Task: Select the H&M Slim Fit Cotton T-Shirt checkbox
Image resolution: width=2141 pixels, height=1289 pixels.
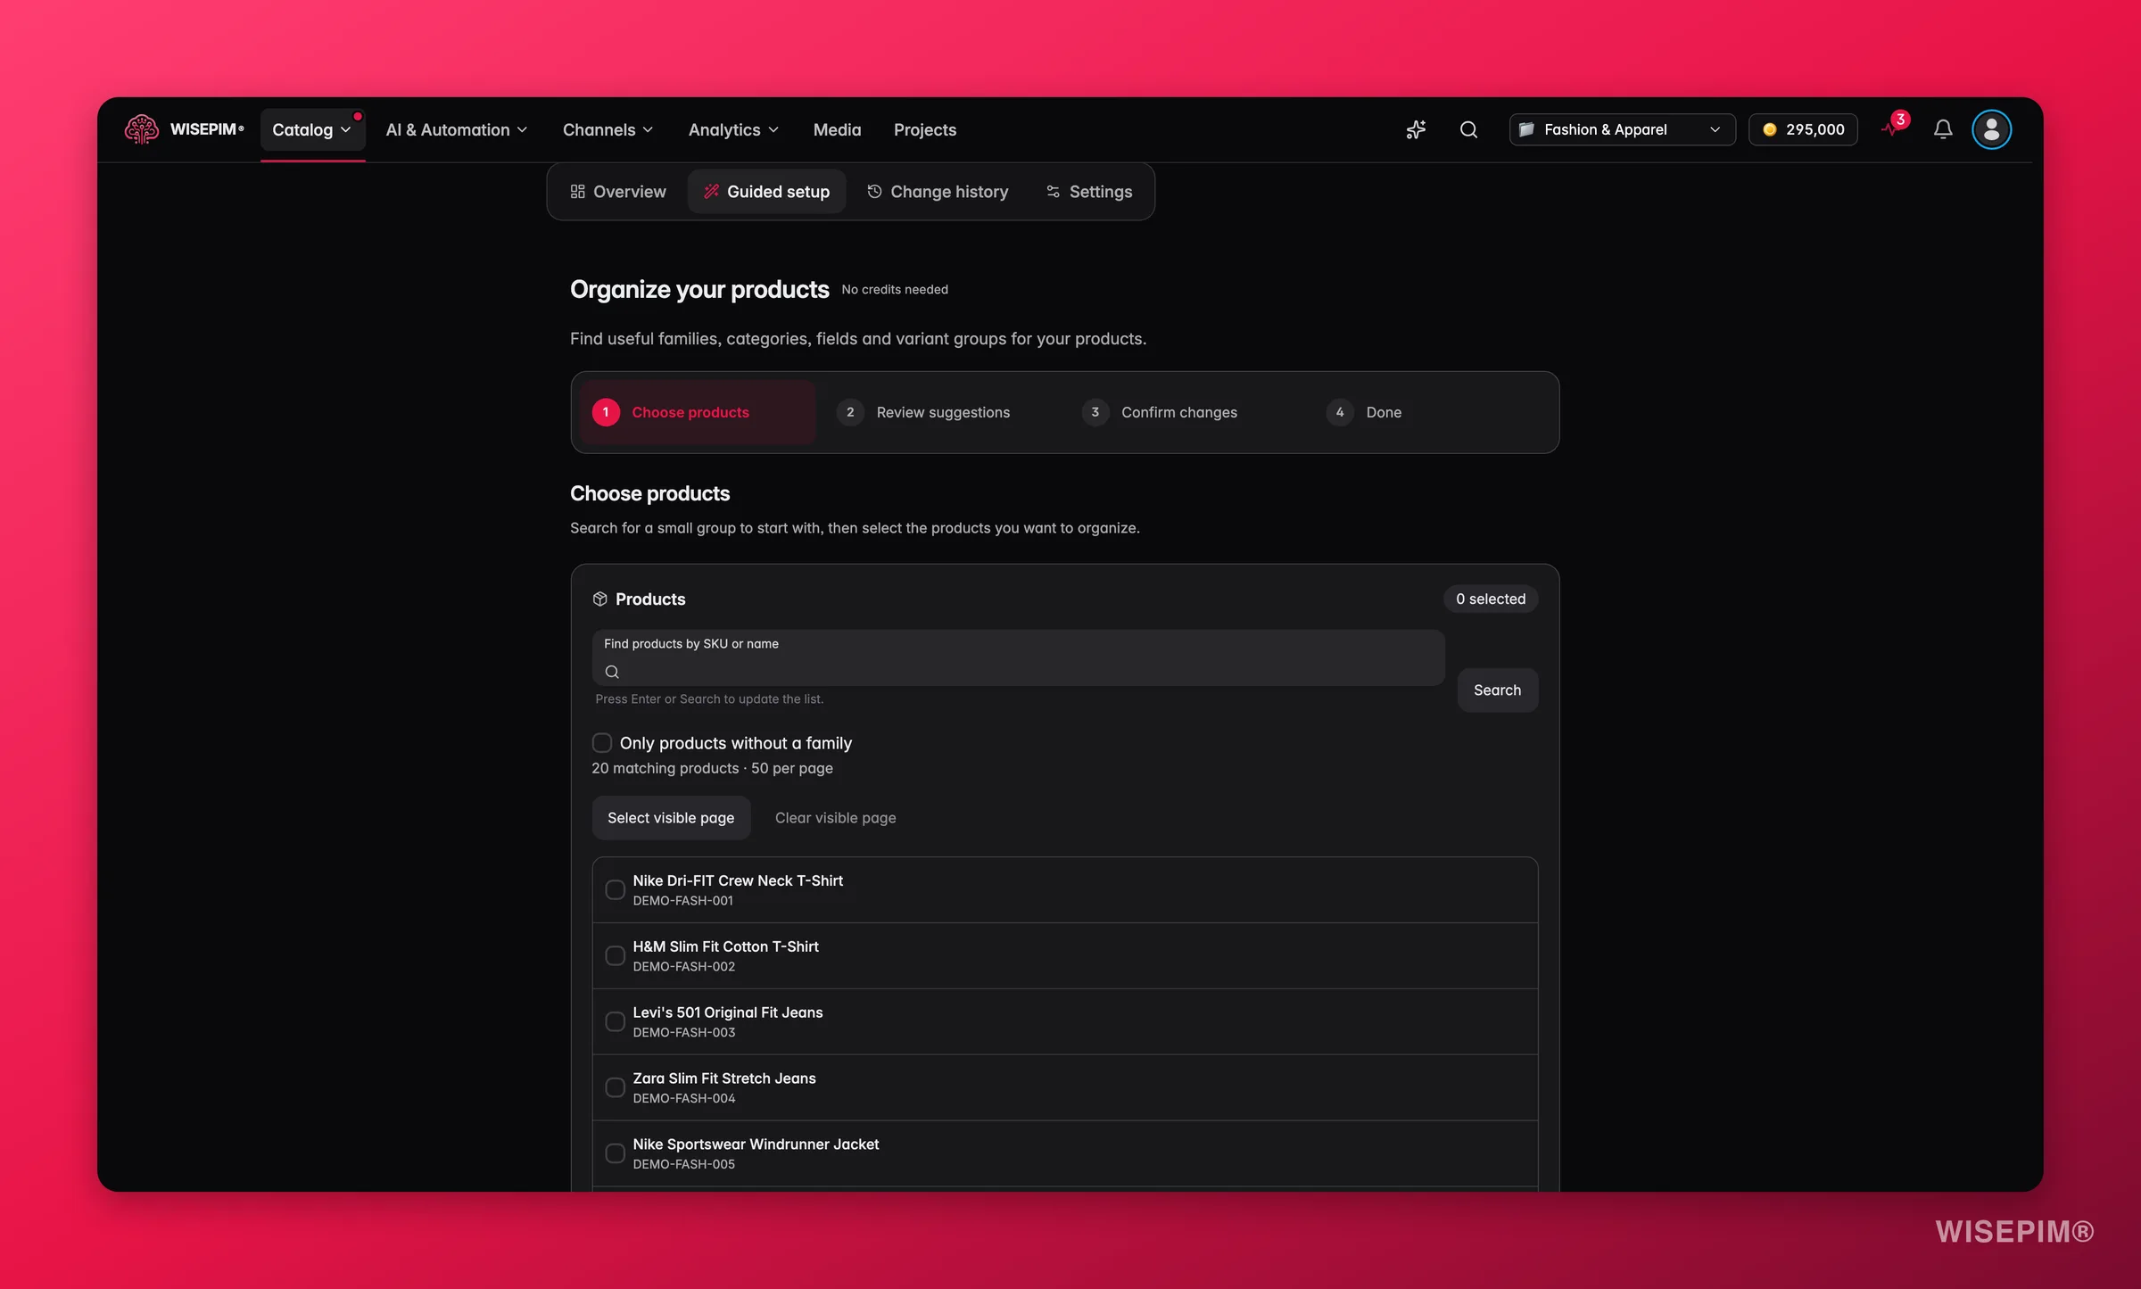Action: (615, 955)
